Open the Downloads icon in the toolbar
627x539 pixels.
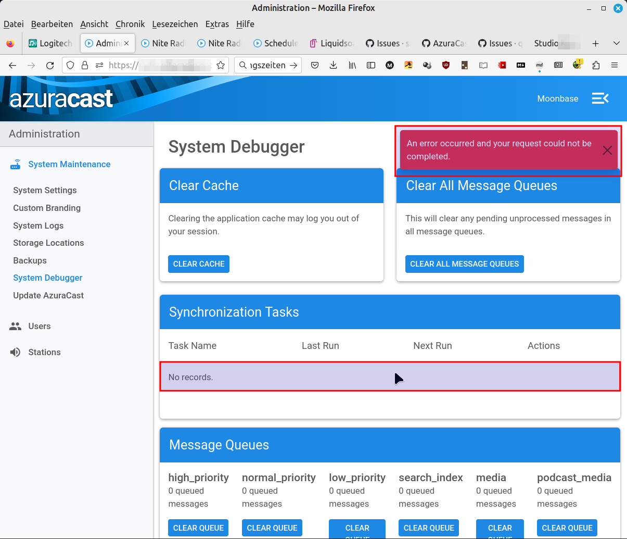[x=333, y=65]
